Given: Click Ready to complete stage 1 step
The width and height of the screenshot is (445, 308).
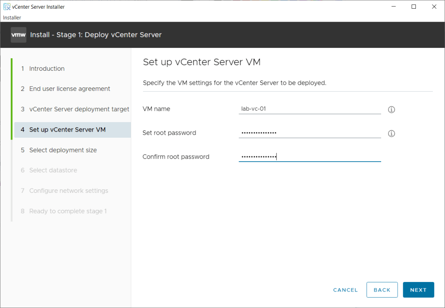Looking at the screenshot, I should [x=68, y=211].
